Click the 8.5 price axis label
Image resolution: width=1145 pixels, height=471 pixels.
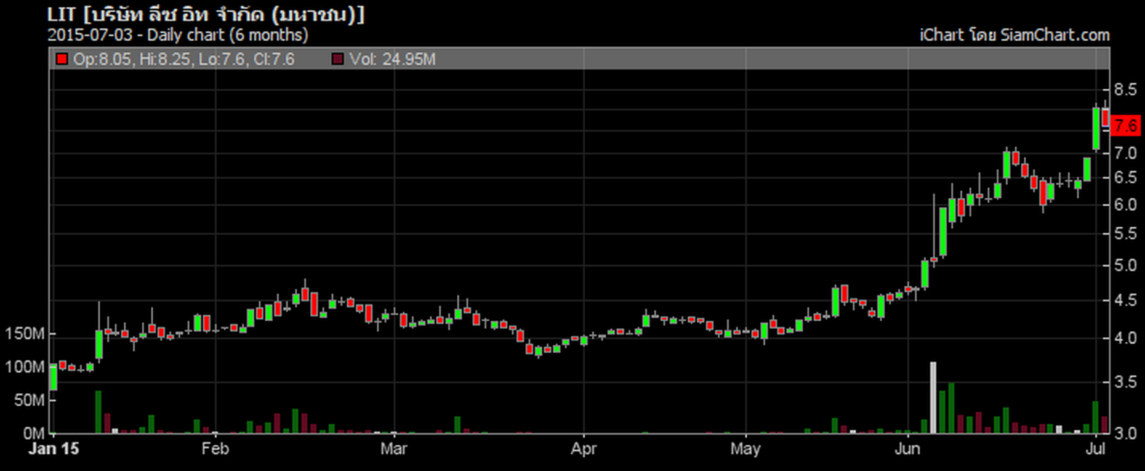pyautogui.click(x=1125, y=90)
